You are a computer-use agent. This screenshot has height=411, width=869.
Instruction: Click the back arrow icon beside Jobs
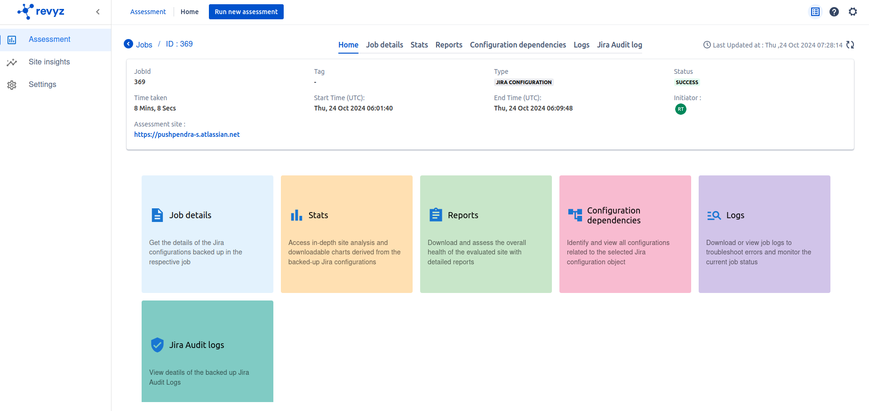click(128, 44)
